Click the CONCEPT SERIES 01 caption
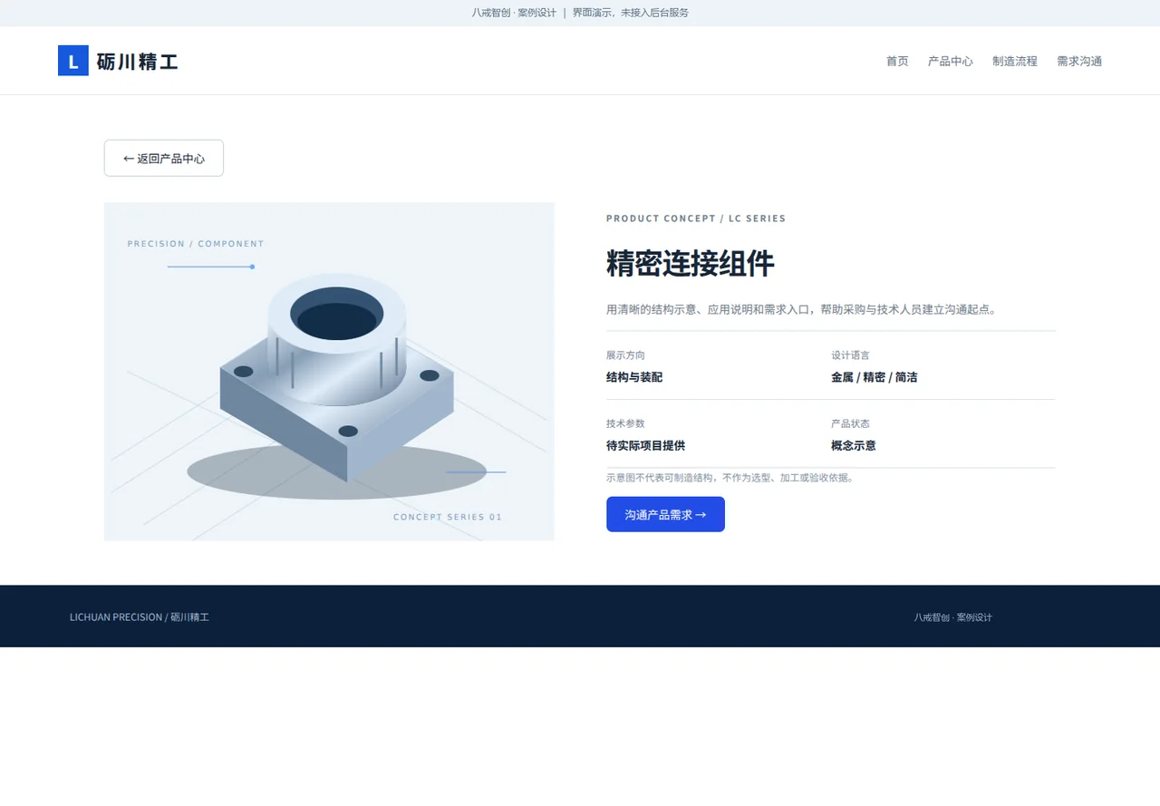1160x806 pixels. pos(448,517)
